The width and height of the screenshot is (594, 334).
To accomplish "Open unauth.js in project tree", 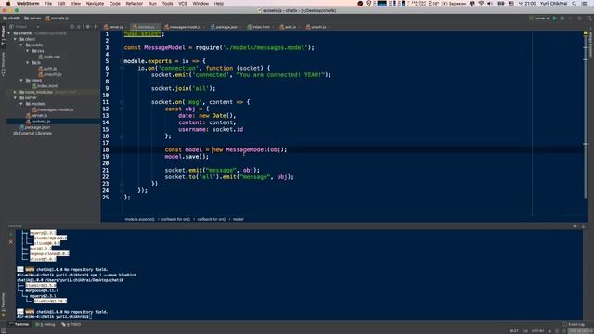I will click(50, 74).
